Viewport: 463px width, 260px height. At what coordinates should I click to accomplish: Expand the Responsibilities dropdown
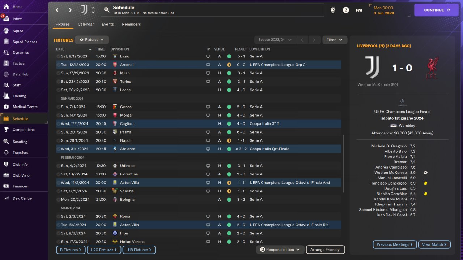tap(280, 250)
